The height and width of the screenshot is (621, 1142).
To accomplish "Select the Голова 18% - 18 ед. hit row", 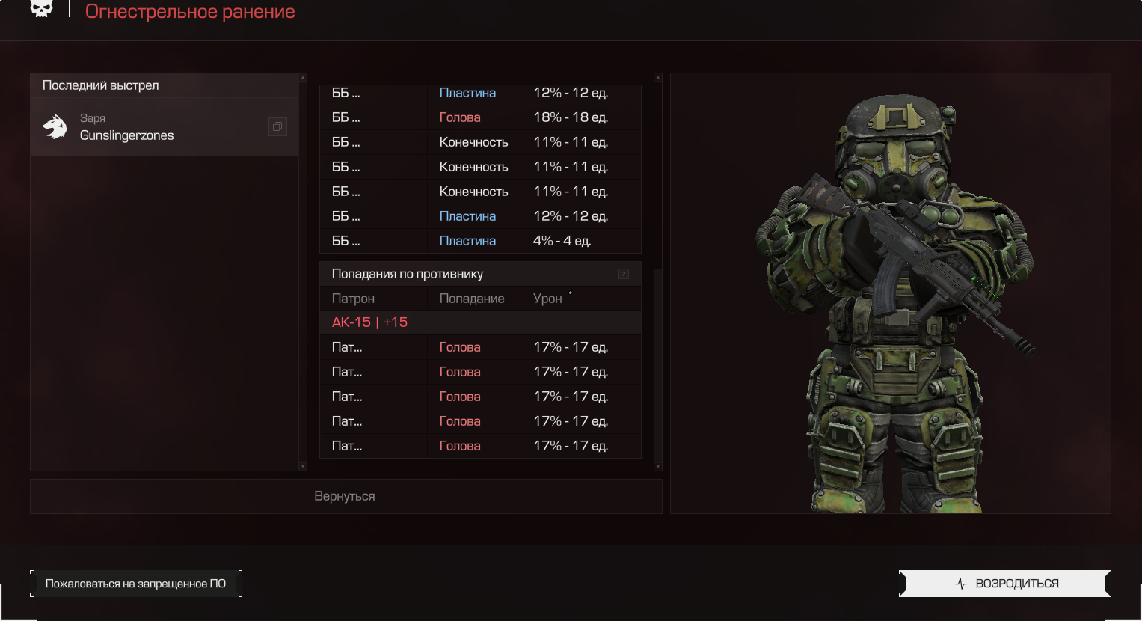I will point(480,117).
